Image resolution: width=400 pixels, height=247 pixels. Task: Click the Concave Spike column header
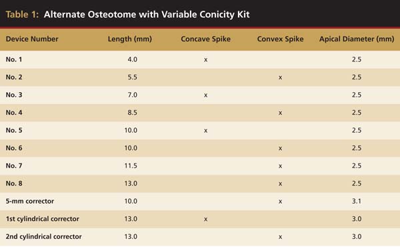pos(205,39)
